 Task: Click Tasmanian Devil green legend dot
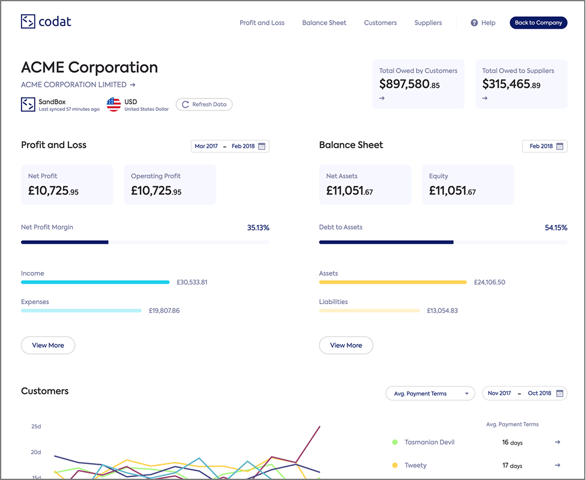click(395, 442)
